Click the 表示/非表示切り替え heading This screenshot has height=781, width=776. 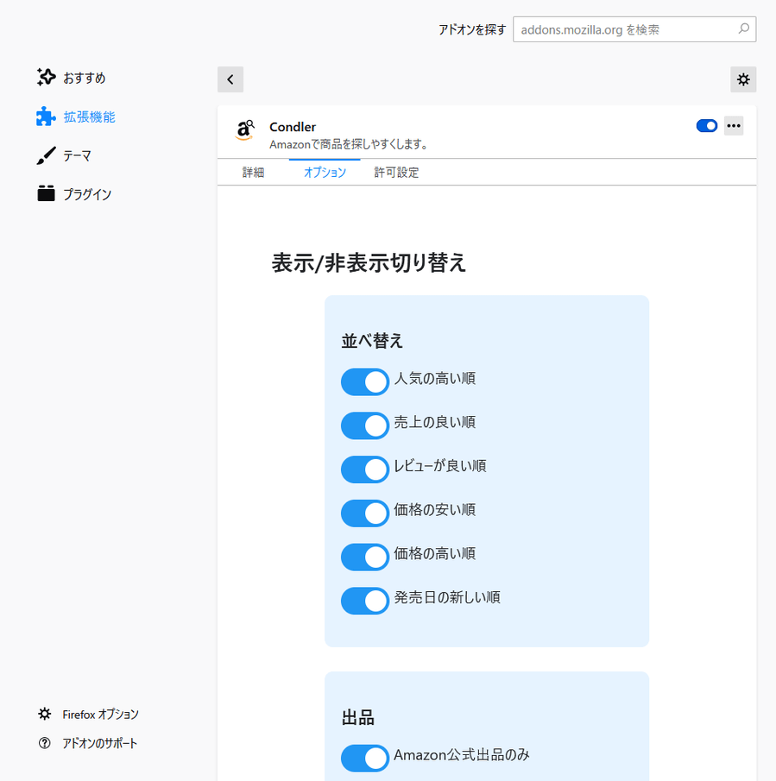(369, 263)
